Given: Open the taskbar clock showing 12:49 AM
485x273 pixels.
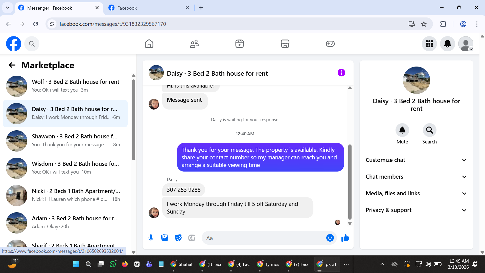Looking at the screenshot, I should click(458, 264).
